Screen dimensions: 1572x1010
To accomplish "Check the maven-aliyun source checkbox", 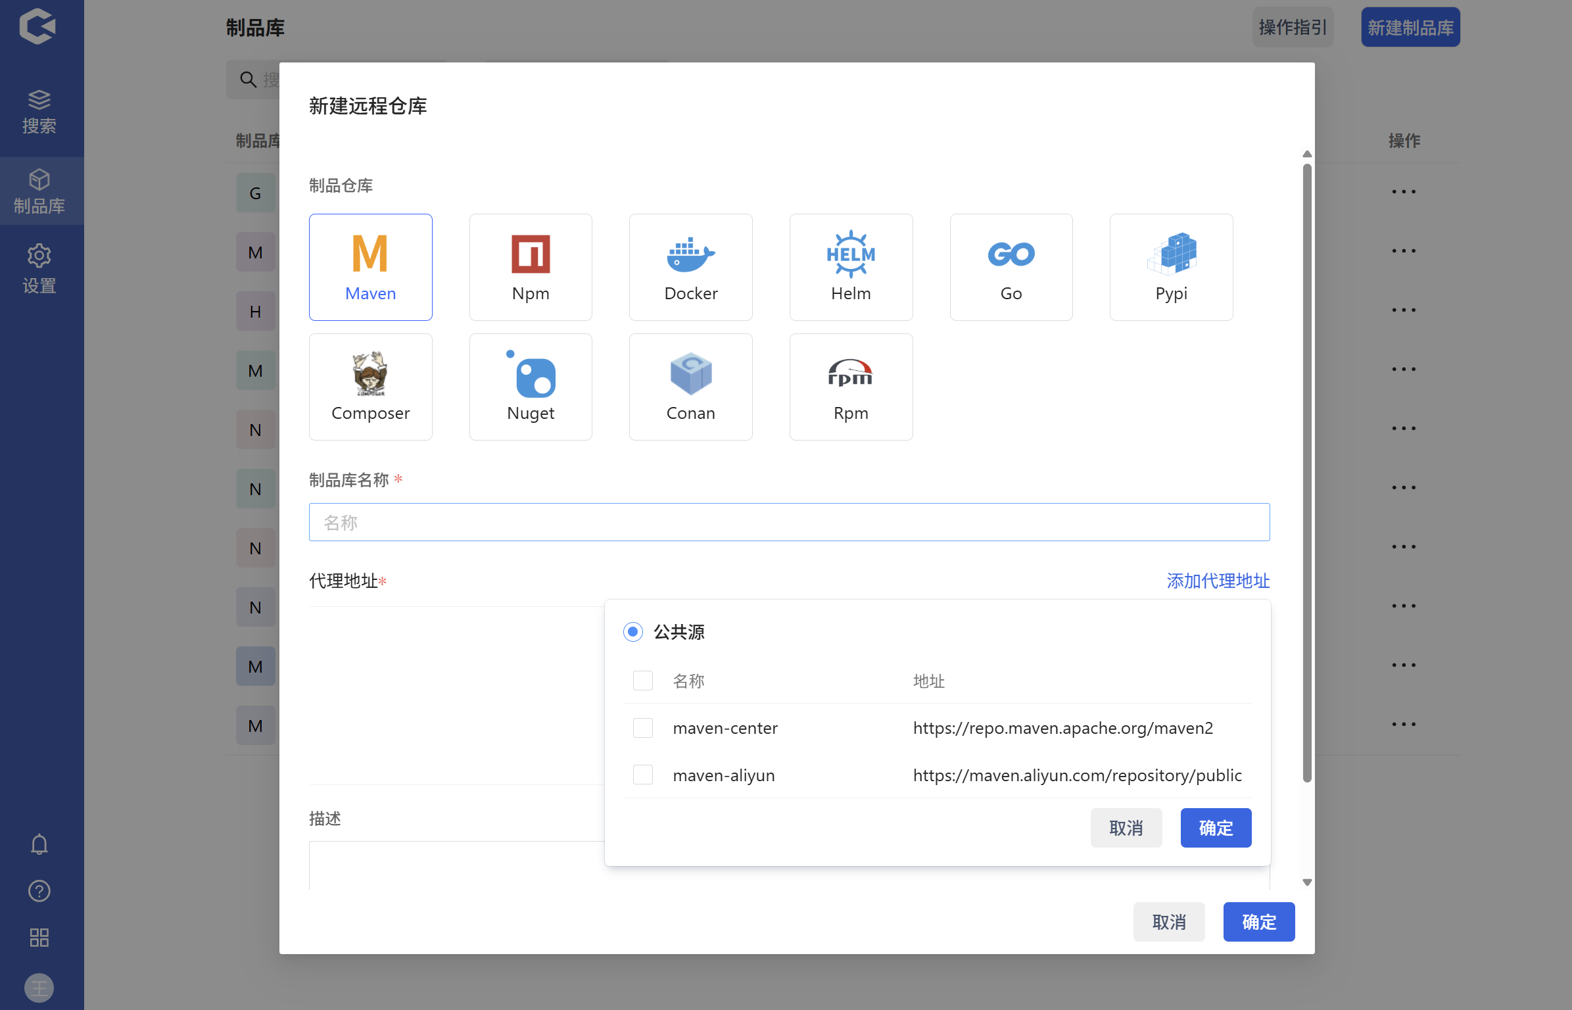I will (642, 775).
